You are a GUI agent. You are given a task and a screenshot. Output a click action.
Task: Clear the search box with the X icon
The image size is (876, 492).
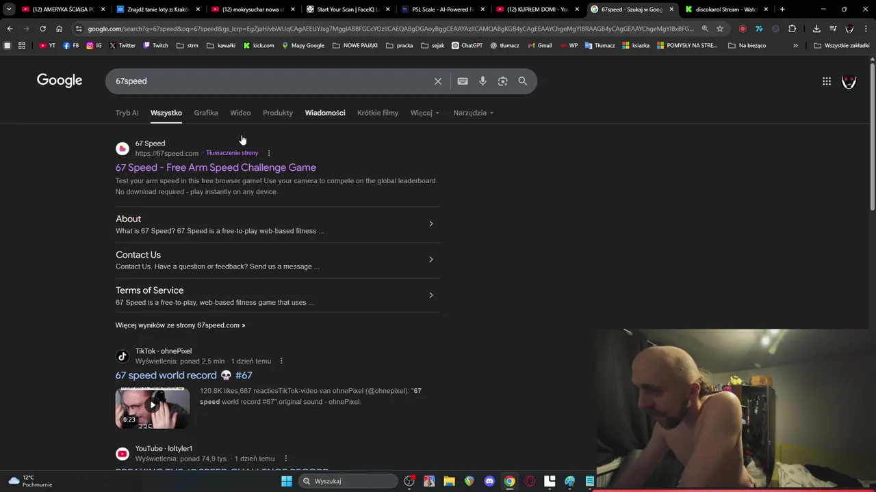click(x=438, y=81)
